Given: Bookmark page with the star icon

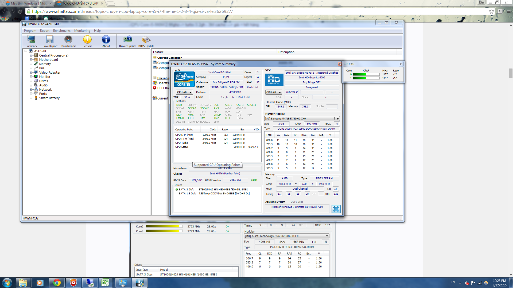Looking at the screenshot, I should point(491,11).
